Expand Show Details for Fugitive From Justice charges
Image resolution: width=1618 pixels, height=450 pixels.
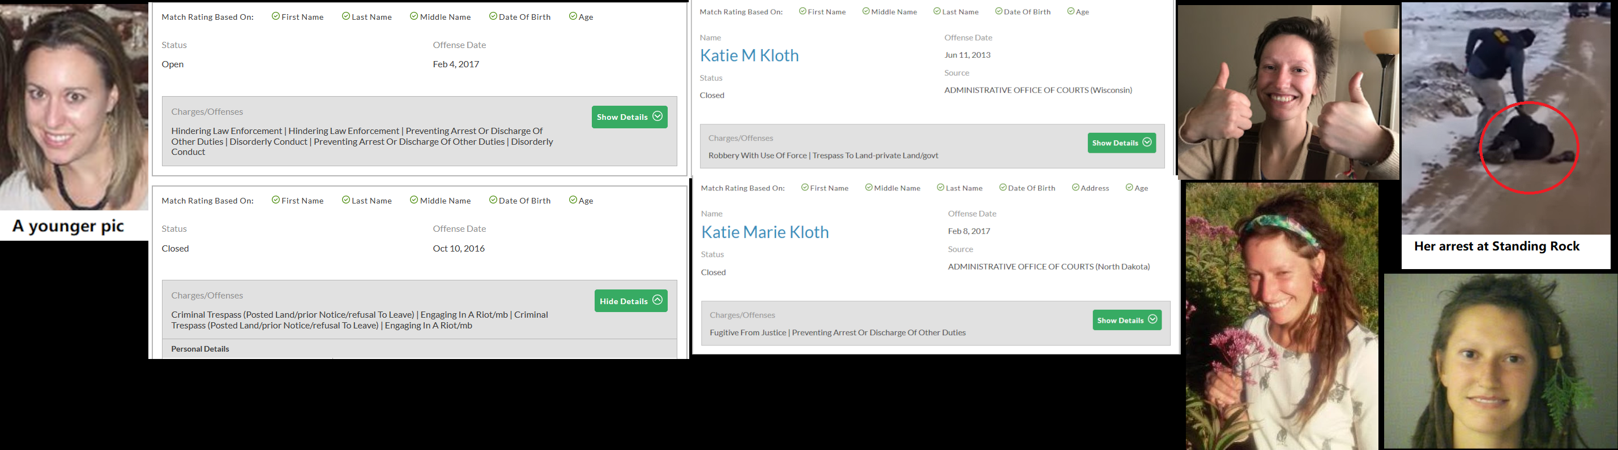click(1126, 319)
